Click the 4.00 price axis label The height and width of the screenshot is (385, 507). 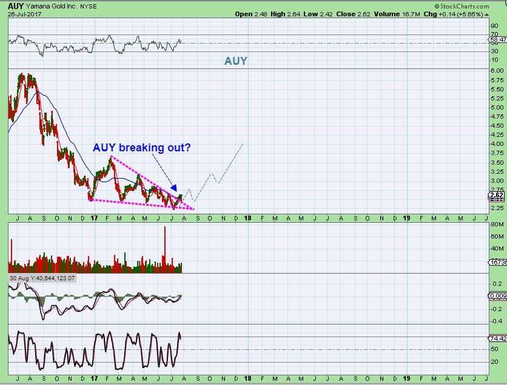click(x=497, y=144)
